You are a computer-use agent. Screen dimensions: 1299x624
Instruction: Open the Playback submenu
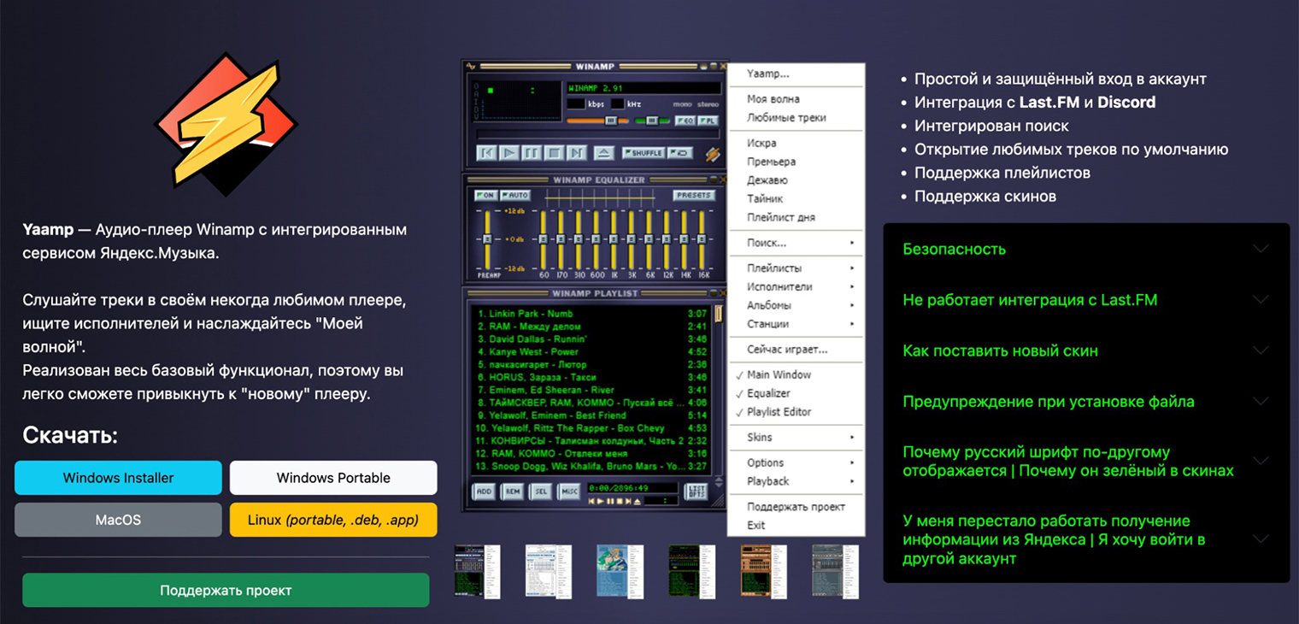tap(796, 481)
